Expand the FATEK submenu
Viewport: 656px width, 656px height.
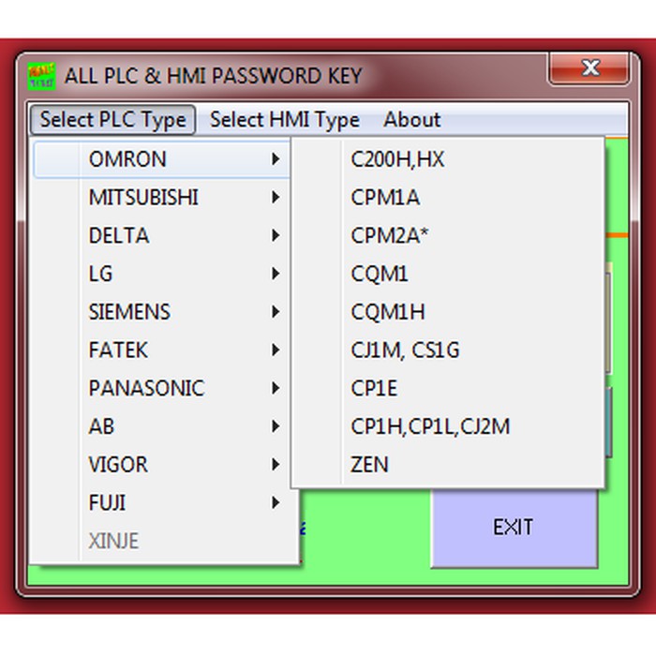(x=162, y=350)
